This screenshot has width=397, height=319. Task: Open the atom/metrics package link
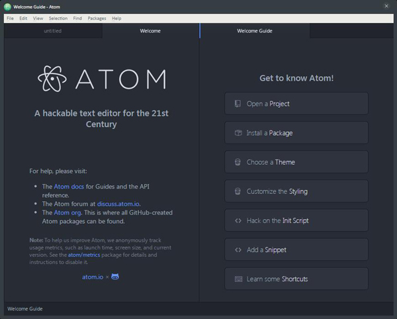(x=84, y=255)
